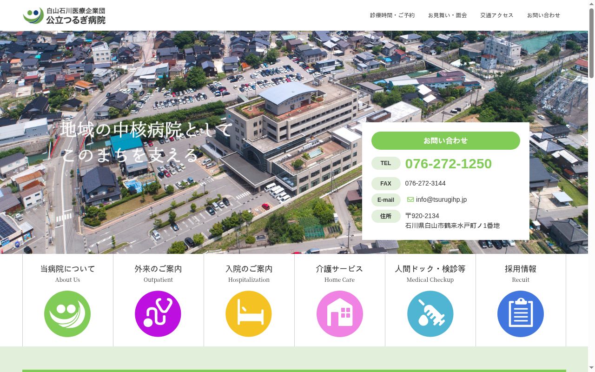Open お見舞い・面会 in the top menu
Screen dimensions: 595x372
click(x=447, y=15)
